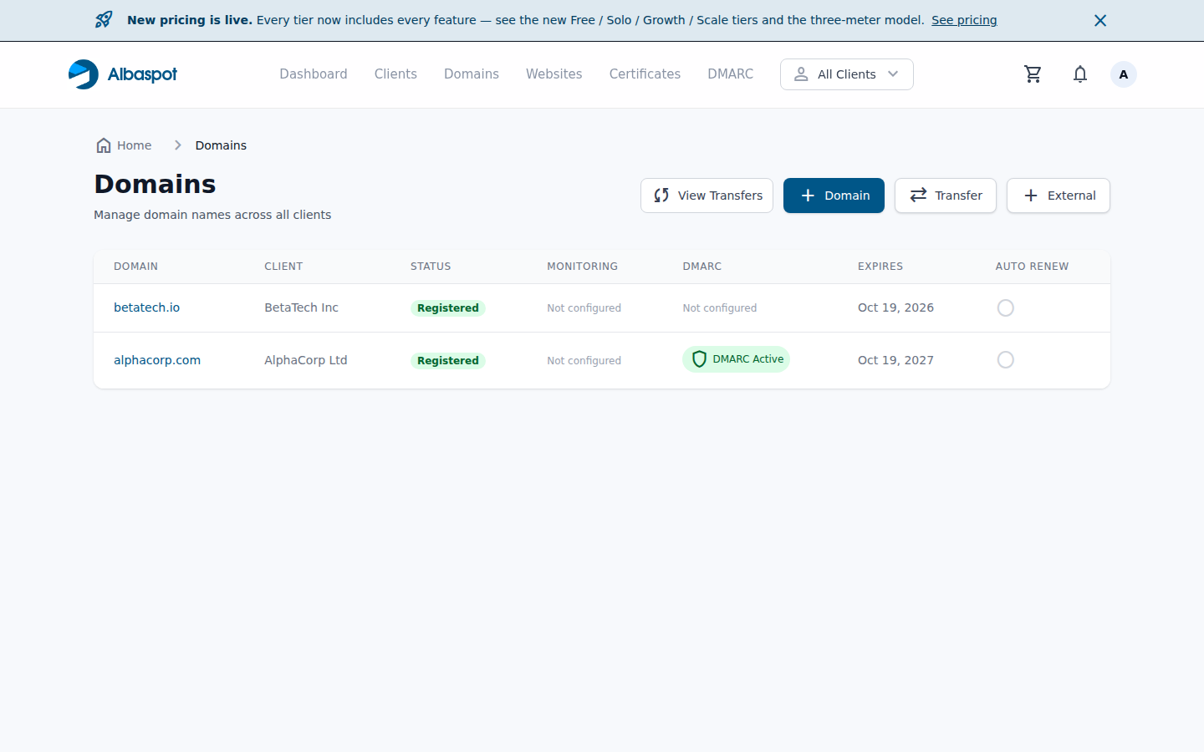The height and width of the screenshot is (752, 1204).
Task: Click the AUTO RENEW column header
Action: pyautogui.click(x=1032, y=267)
